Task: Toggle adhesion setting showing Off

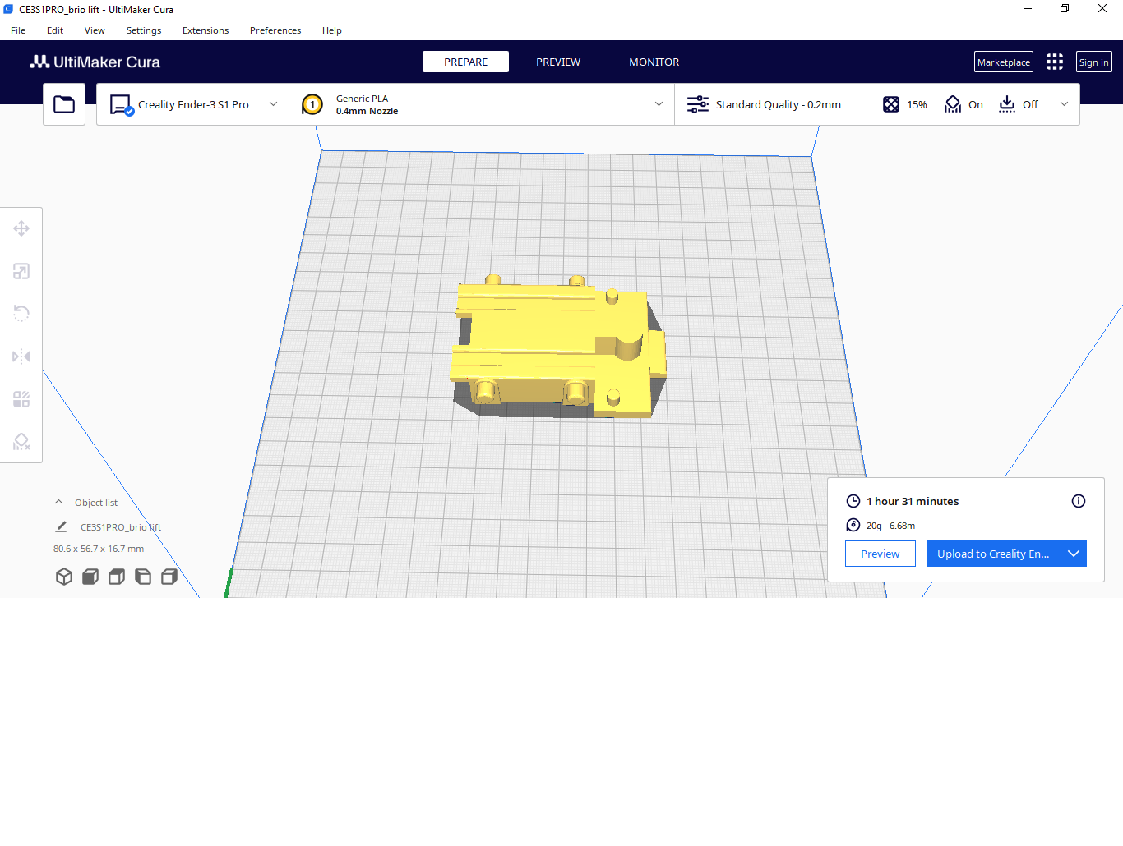Action: pyautogui.click(x=1019, y=104)
